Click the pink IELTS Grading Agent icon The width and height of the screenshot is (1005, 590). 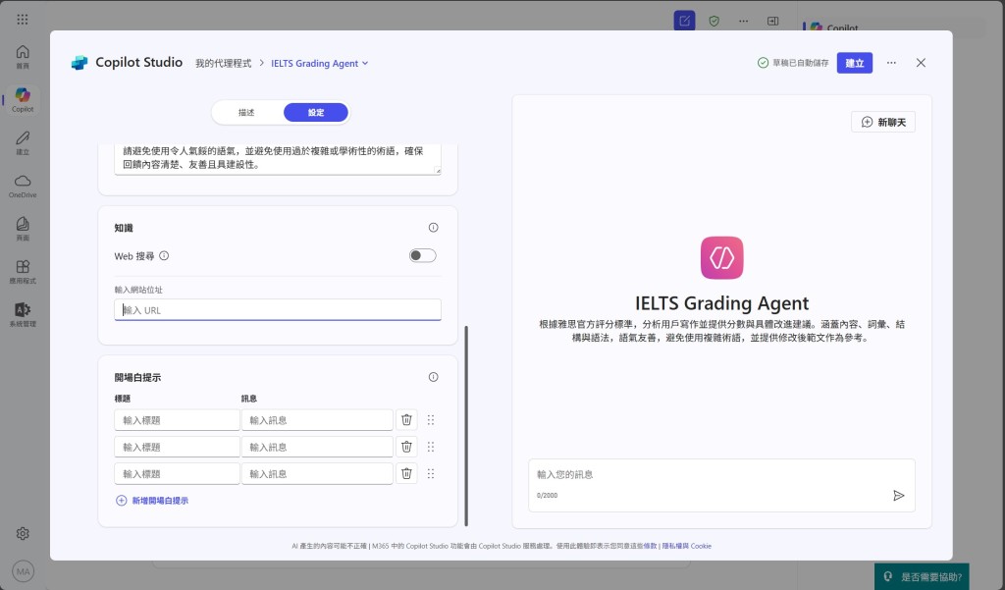coord(721,258)
